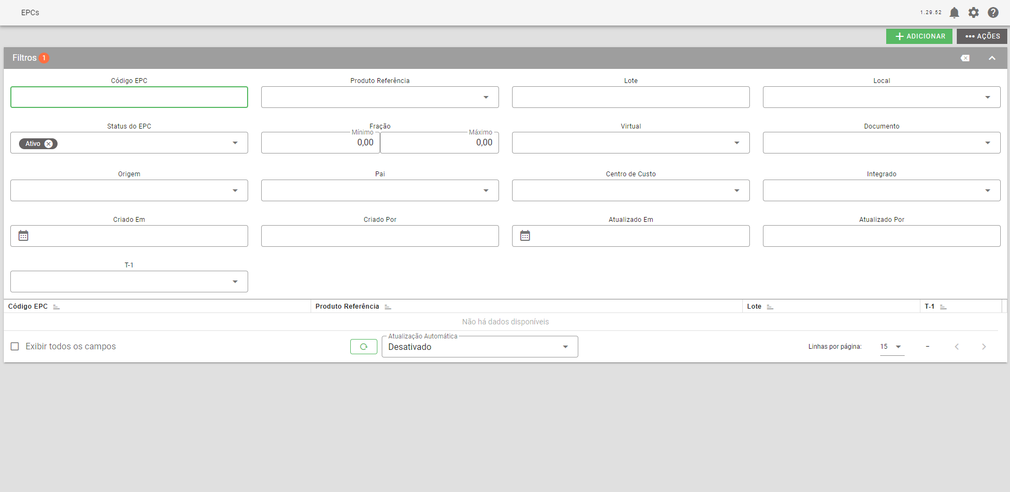Open the notifications bell
Viewport: 1010px width, 492px height.
pyautogui.click(x=954, y=12)
